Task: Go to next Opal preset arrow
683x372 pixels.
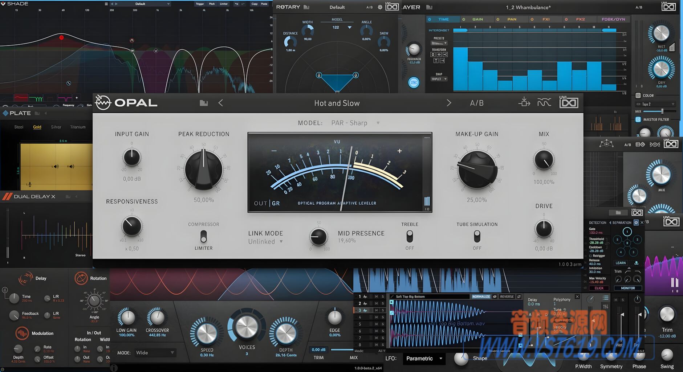Action: click(x=449, y=103)
